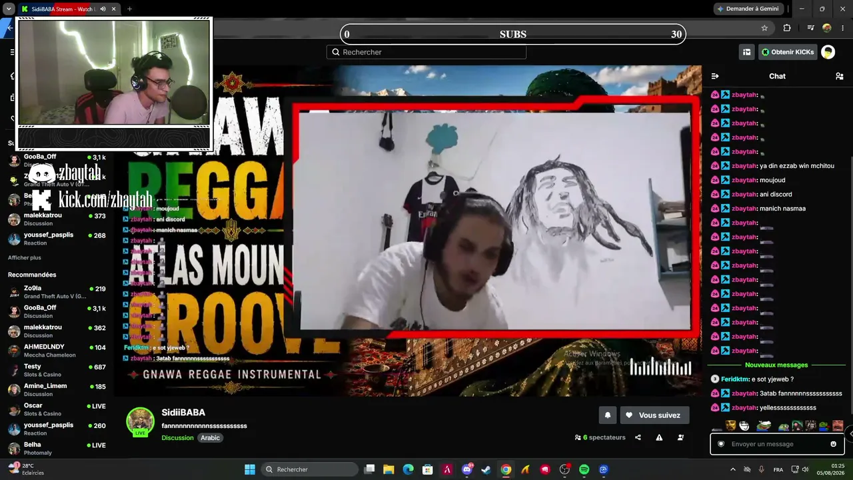Share the SidiiBABA stream
853x480 pixels.
(x=638, y=437)
